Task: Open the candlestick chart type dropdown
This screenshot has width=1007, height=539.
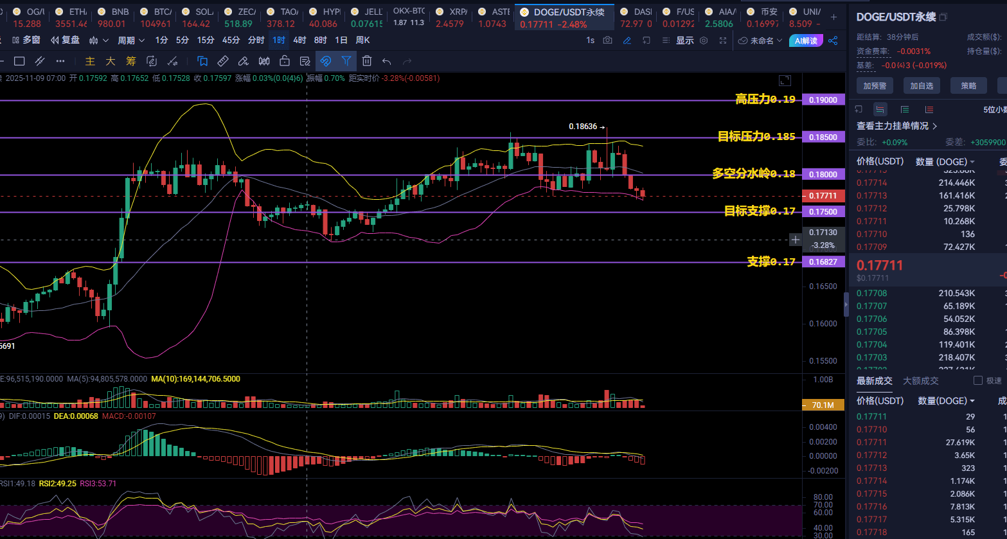Action: click(98, 40)
